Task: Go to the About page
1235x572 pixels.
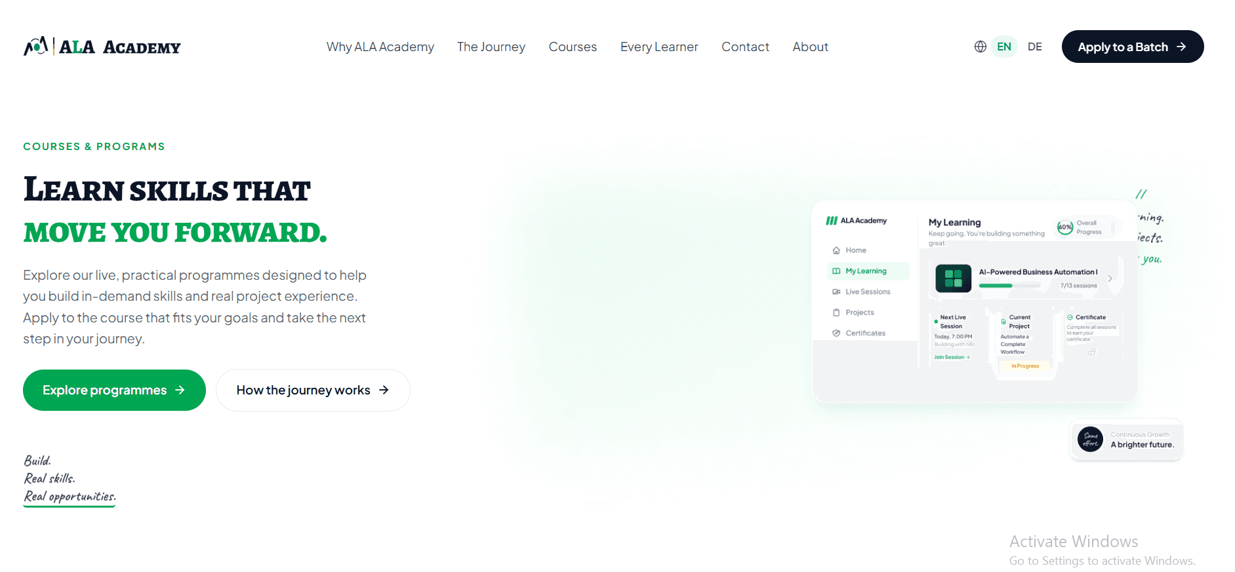Action: click(x=810, y=47)
